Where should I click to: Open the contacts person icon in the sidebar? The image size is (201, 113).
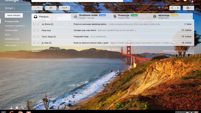11,108
